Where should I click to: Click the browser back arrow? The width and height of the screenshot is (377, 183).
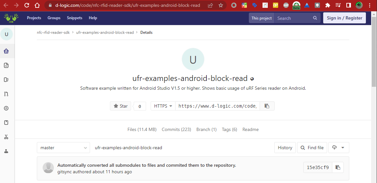click(6, 5)
